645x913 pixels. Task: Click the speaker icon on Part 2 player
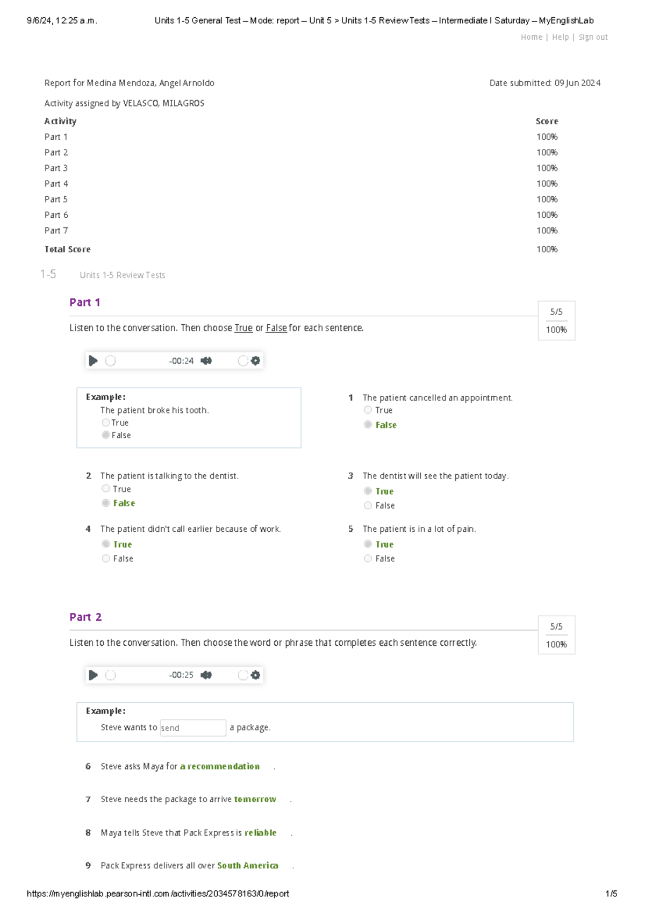[x=207, y=675]
